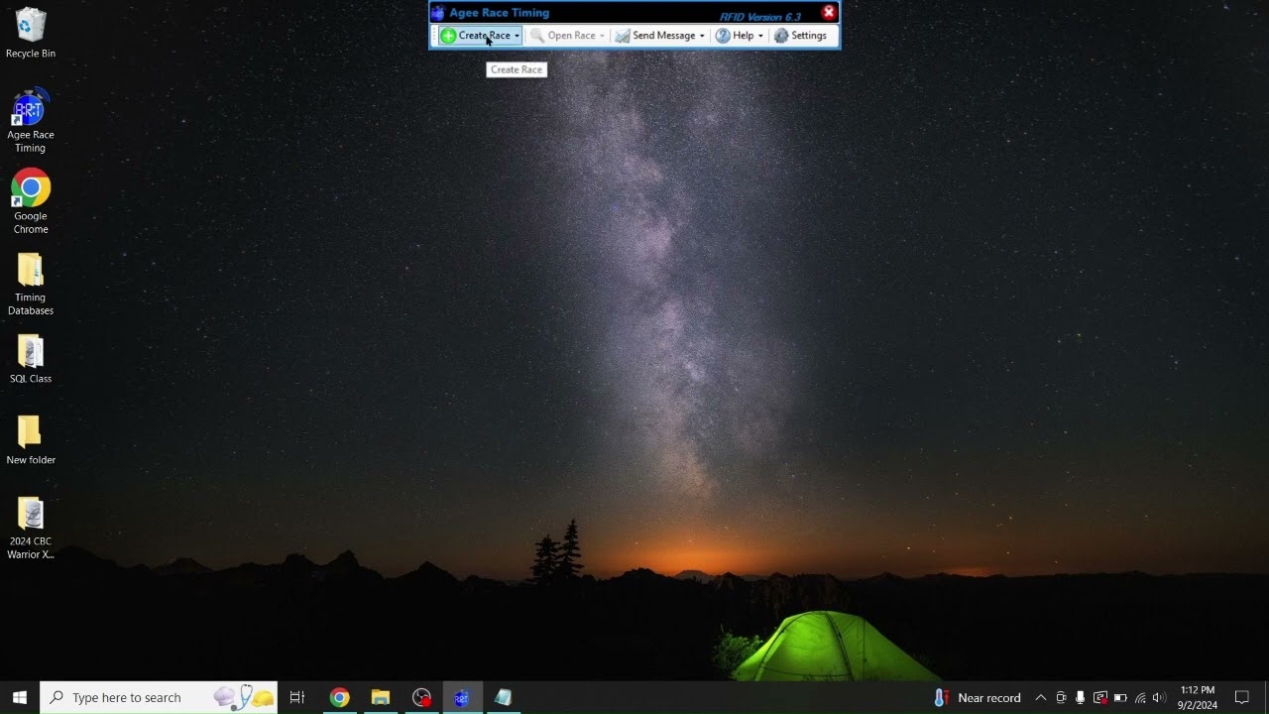Viewport: 1269px width, 714px height.
Task: Click the Send Message envelope icon
Action: (622, 36)
